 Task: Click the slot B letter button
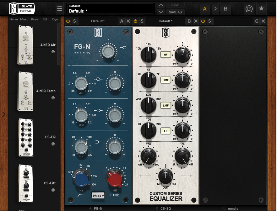coord(189,21)
